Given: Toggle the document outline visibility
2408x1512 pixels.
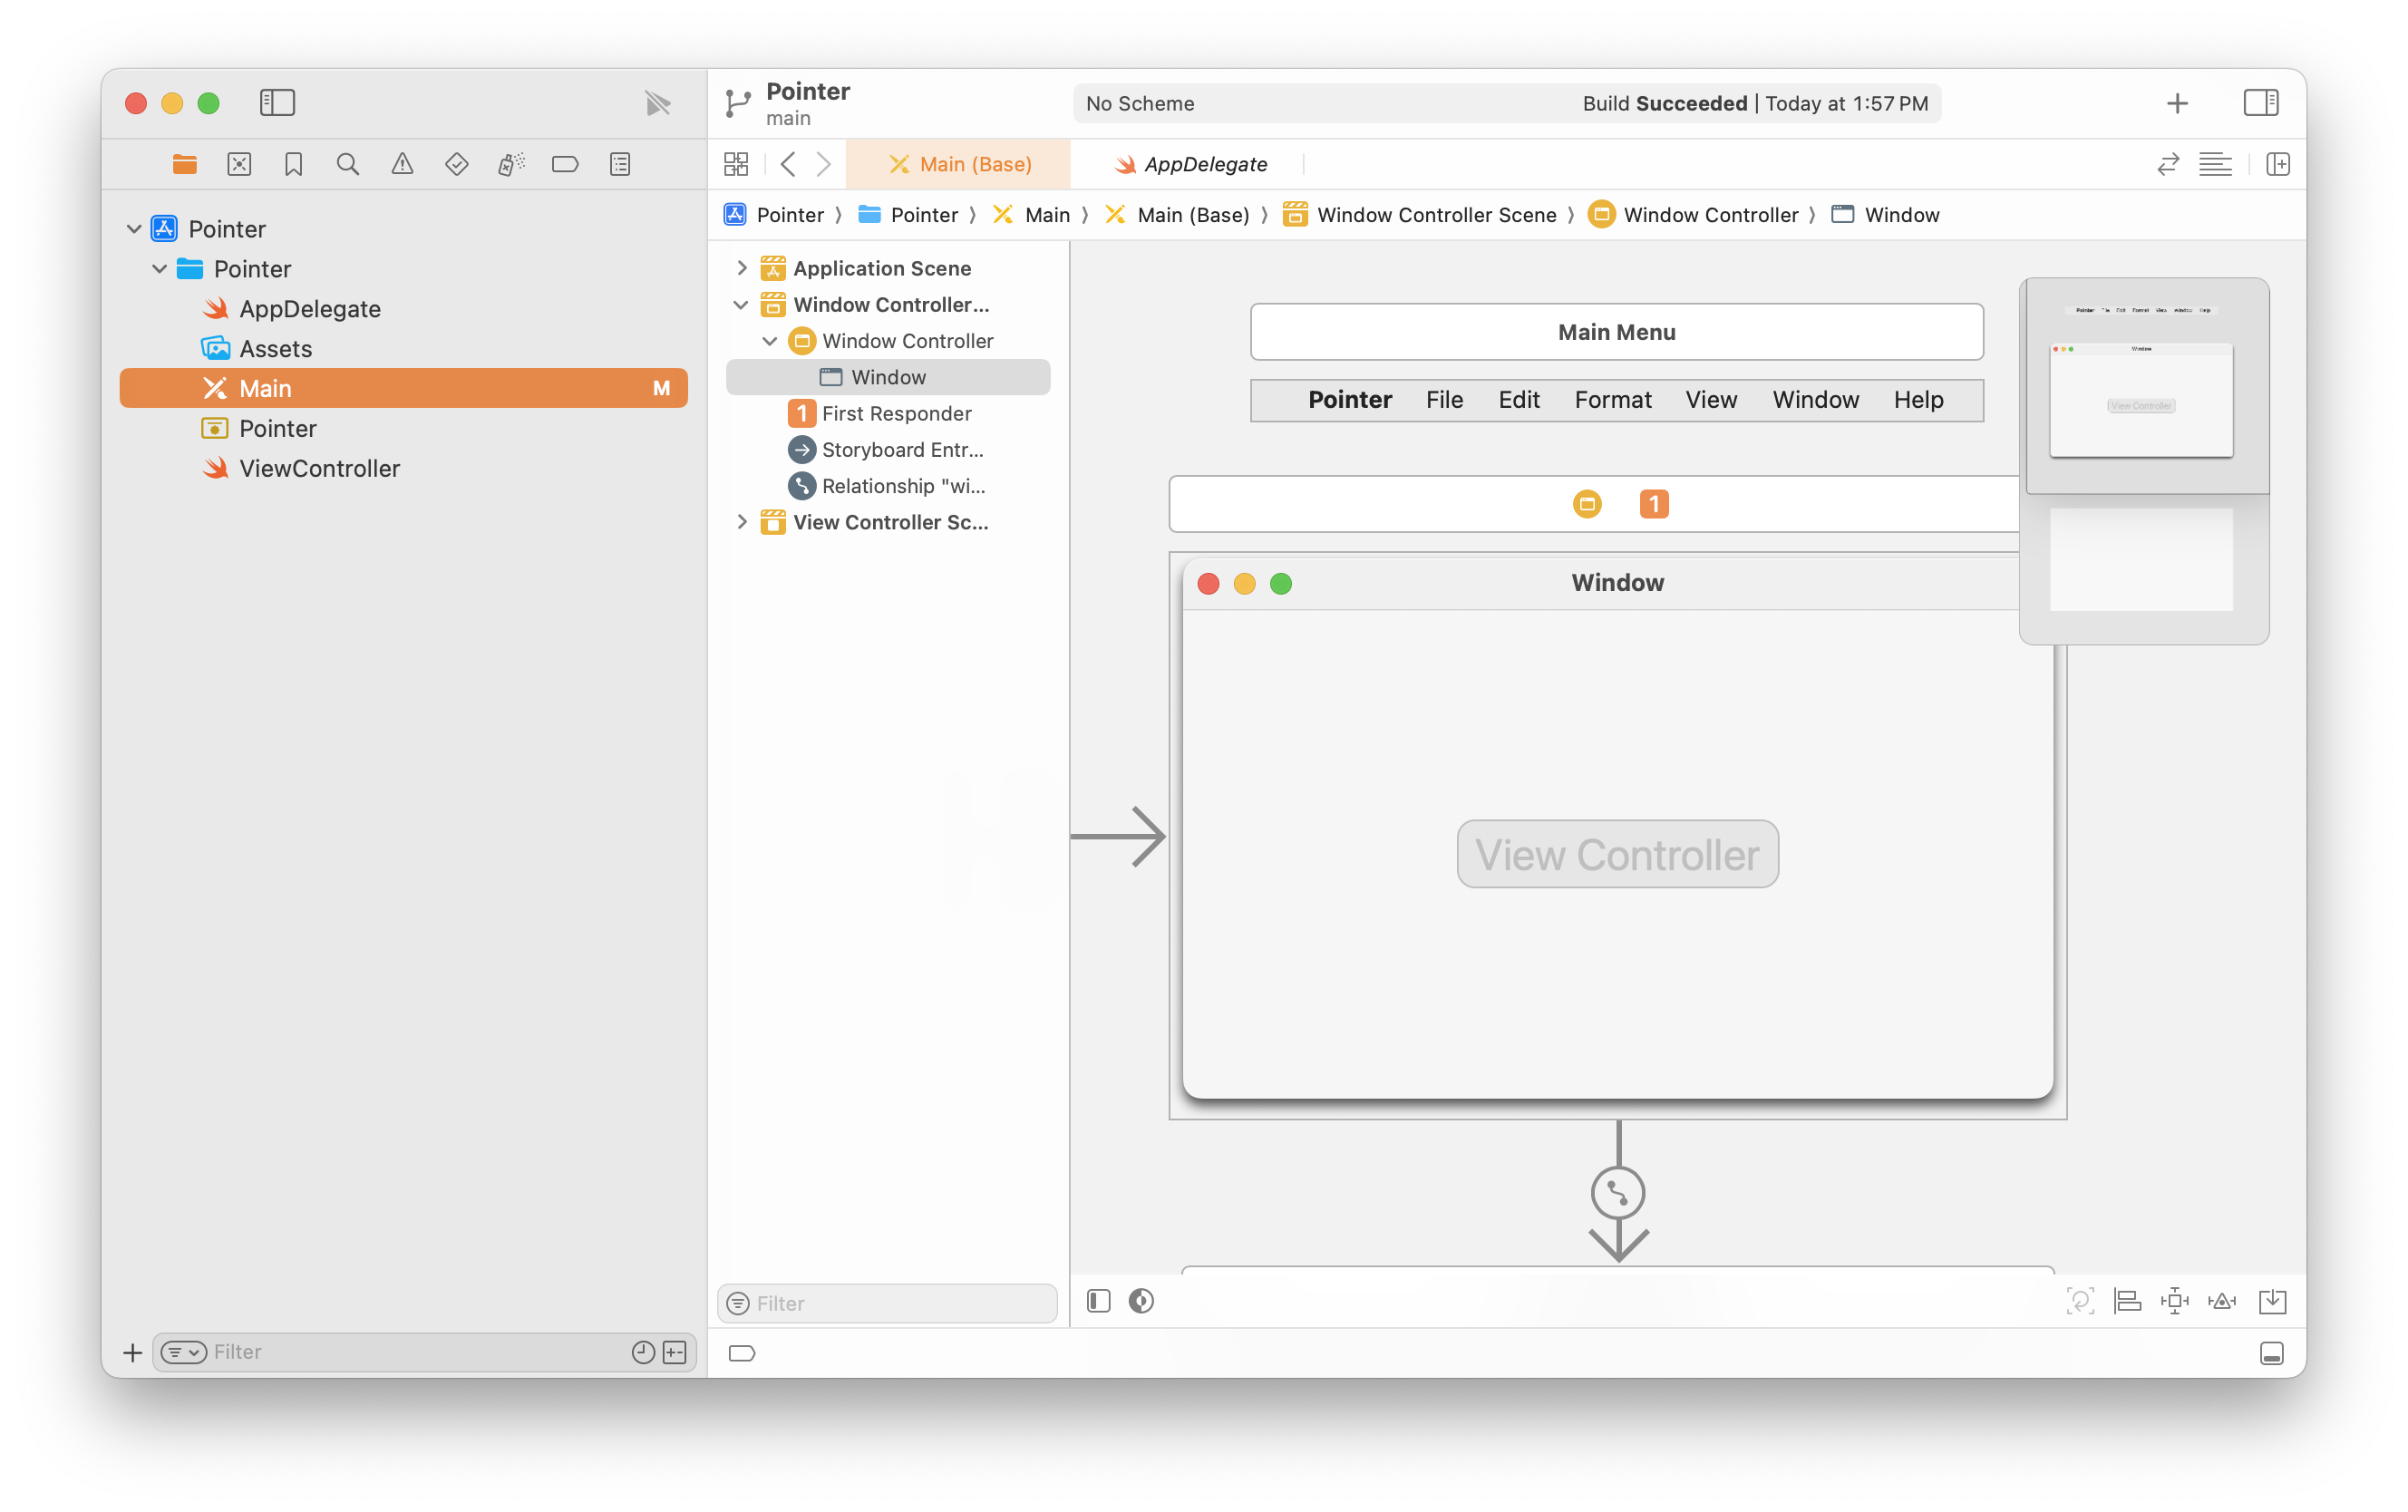Looking at the screenshot, I should click(1098, 1301).
